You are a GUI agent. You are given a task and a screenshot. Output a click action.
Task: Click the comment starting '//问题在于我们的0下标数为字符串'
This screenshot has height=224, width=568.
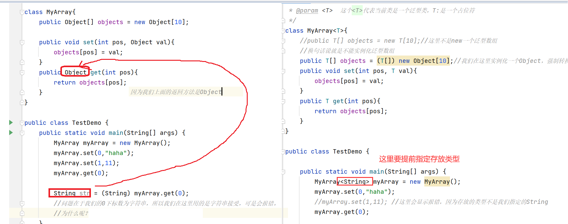click(x=166, y=203)
